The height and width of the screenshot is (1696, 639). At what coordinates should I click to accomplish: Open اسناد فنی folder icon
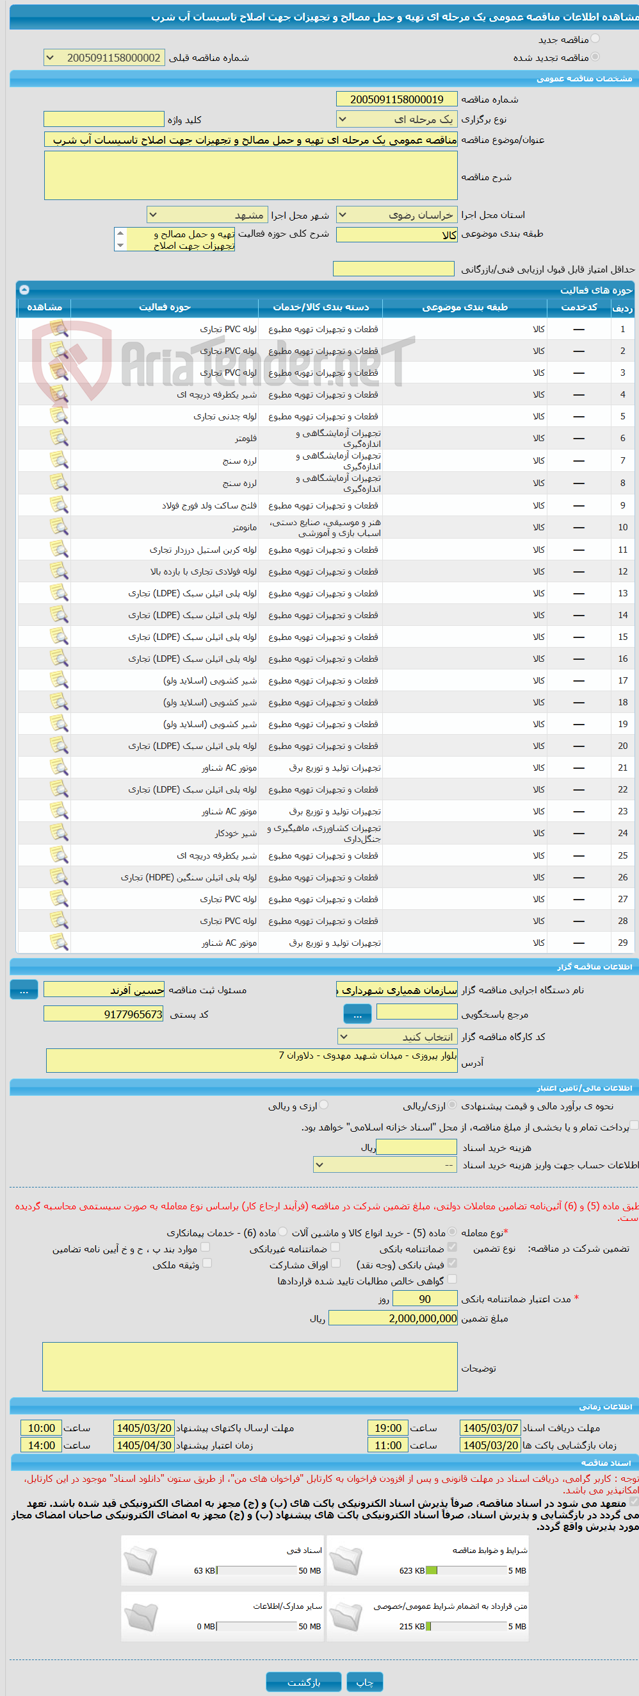click(140, 1561)
